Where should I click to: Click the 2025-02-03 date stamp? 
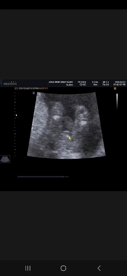120,82
